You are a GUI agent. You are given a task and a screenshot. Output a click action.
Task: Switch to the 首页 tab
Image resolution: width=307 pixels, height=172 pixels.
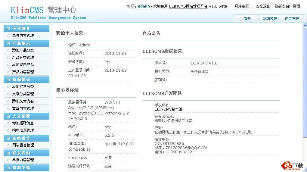[x=247, y=19]
